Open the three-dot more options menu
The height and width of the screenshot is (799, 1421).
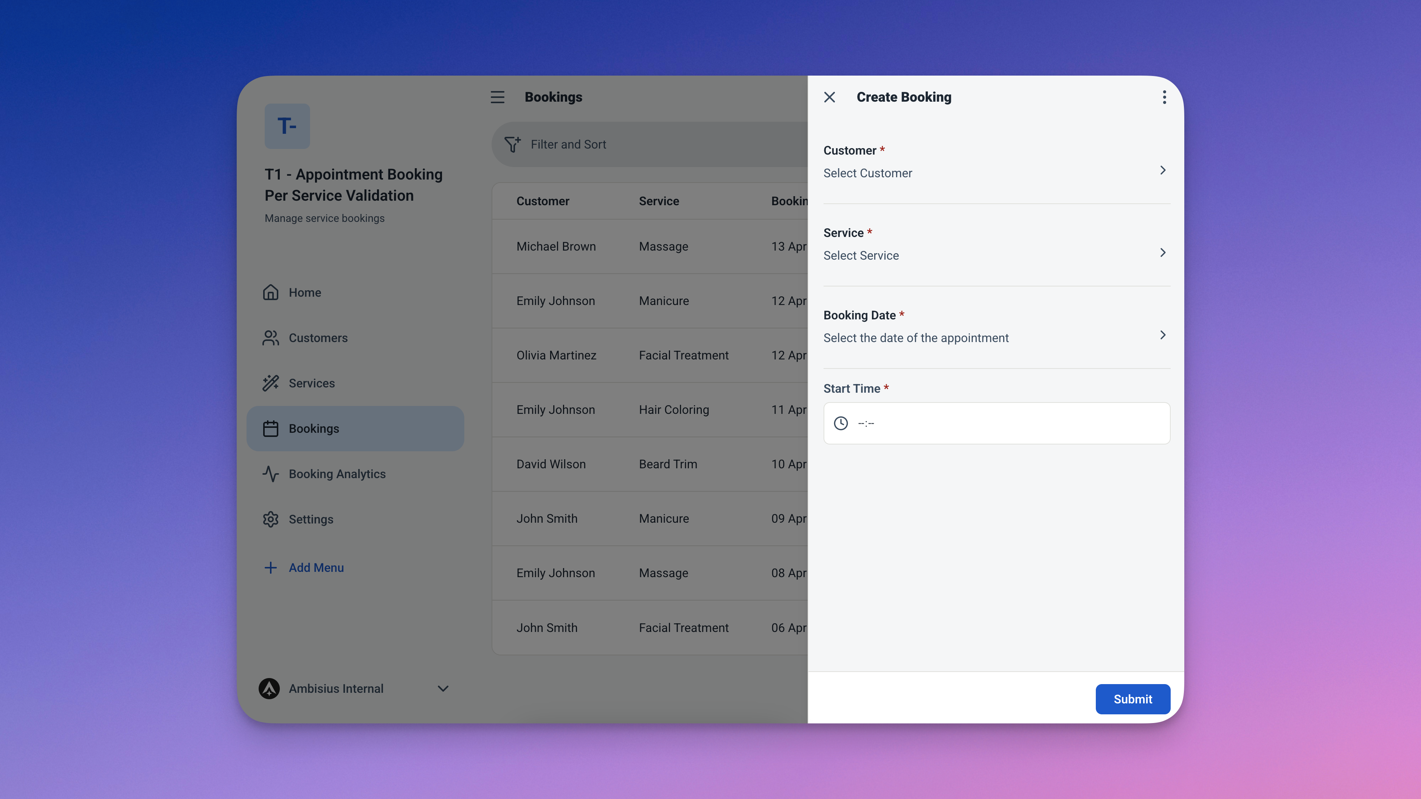coord(1164,97)
